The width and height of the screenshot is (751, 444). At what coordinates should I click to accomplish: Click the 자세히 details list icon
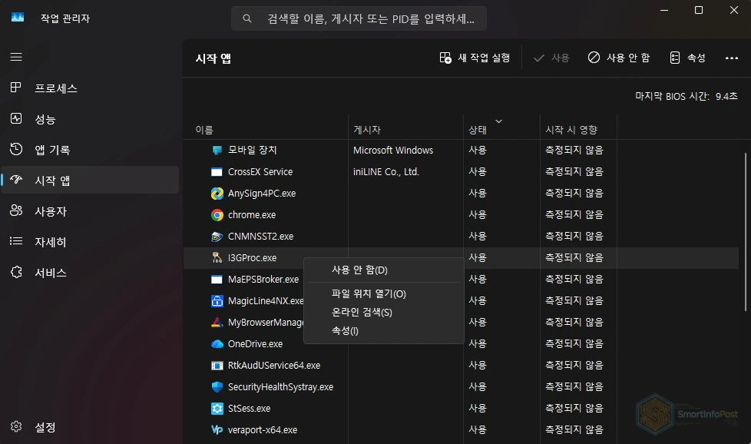tap(16, 241)
